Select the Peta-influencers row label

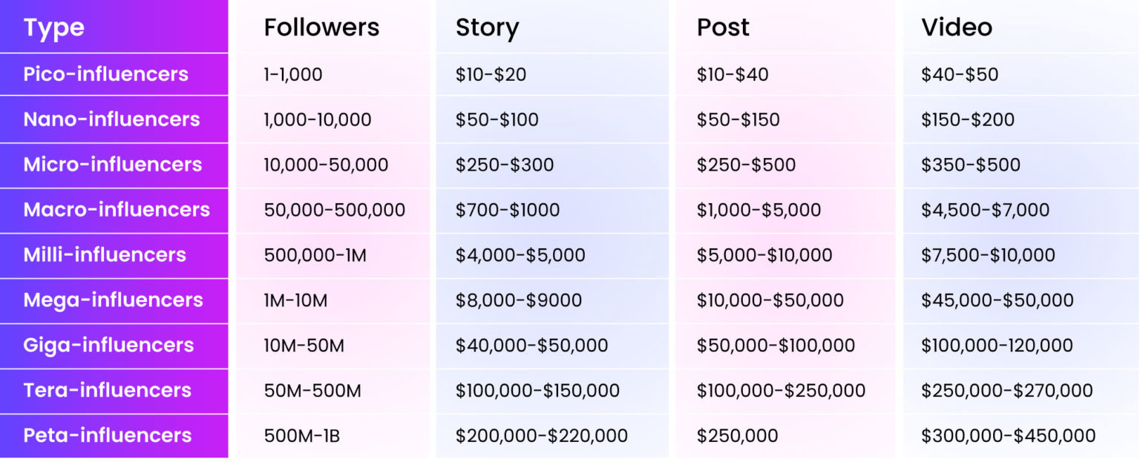click(x=107, y=436)
